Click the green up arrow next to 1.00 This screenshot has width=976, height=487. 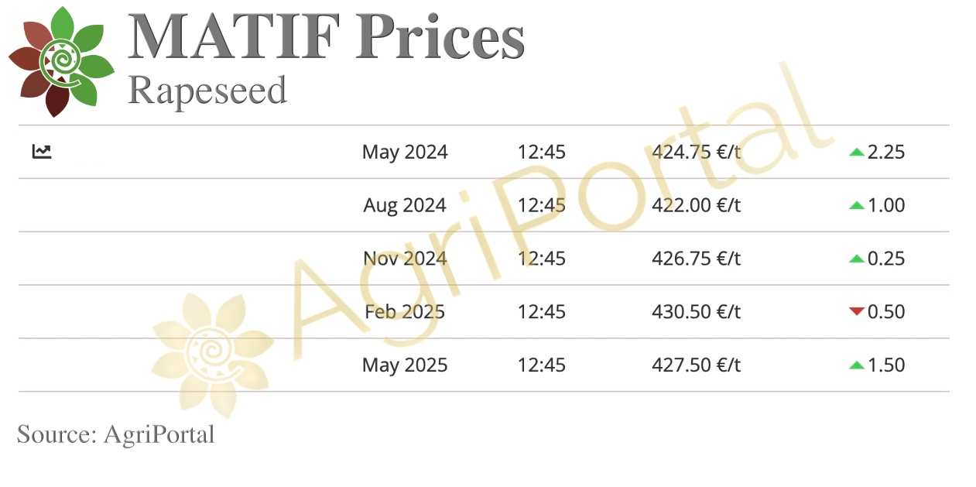(x=856, y=206)
